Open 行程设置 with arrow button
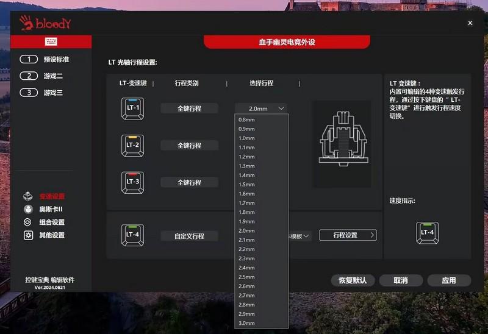This screenshot has width=488, height=334. [x=348, y=235]
